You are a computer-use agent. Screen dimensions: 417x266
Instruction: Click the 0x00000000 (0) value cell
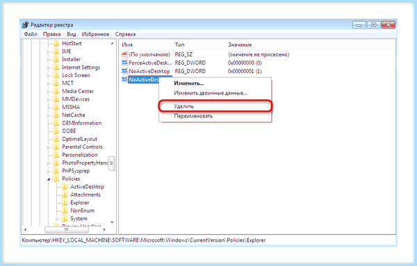(245, 63)
